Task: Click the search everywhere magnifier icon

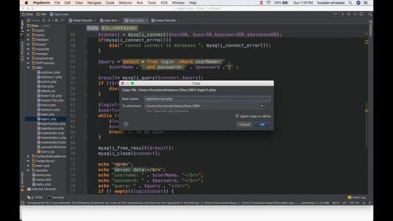Action: (370, 14)
